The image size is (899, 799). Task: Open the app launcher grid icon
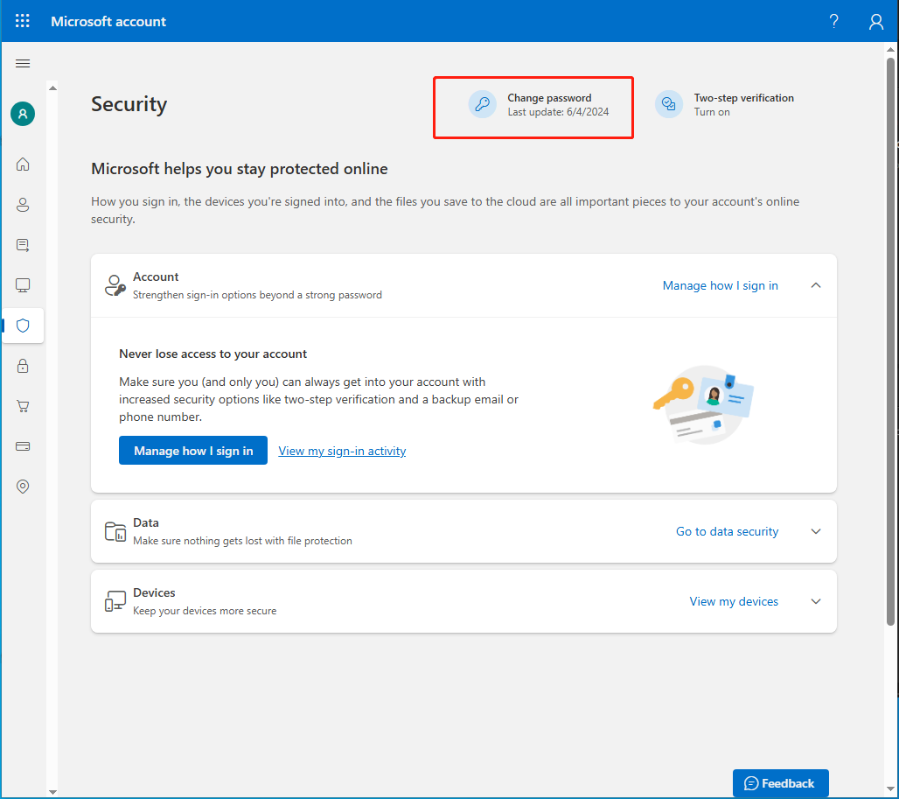coord(22,21)
